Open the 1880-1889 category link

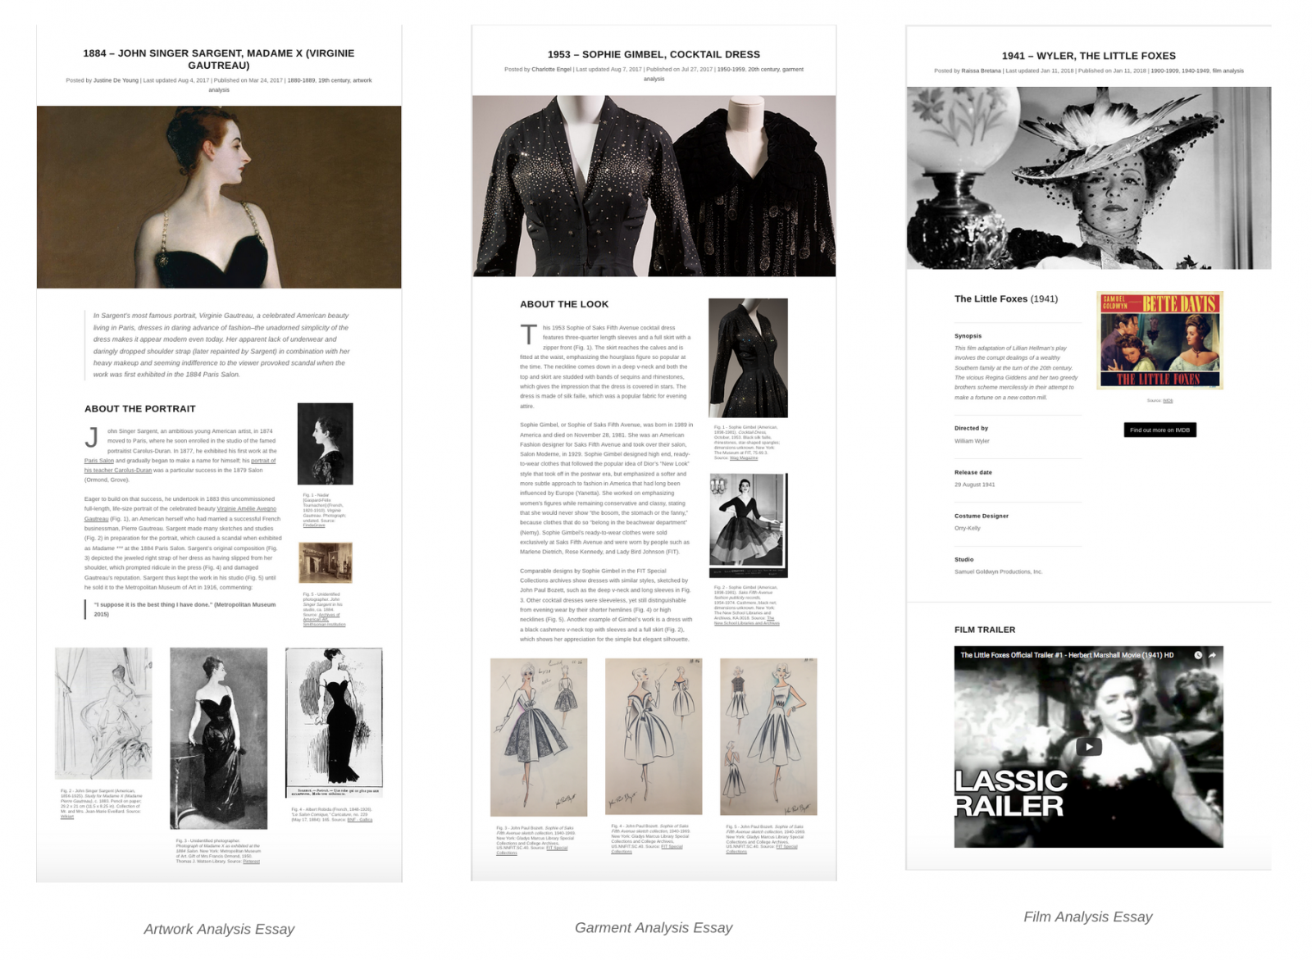tap(300, 80)
